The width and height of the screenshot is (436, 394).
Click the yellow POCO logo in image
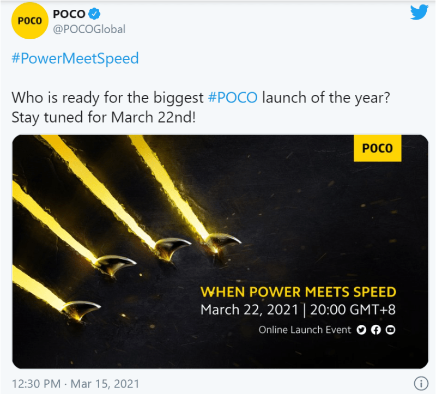[377, 148]
